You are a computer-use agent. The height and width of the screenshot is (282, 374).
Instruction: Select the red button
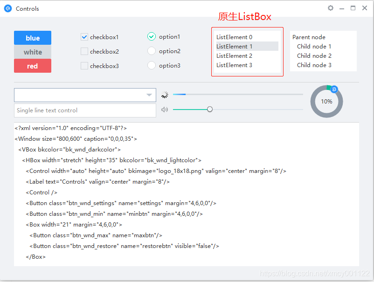pos(33,66)
